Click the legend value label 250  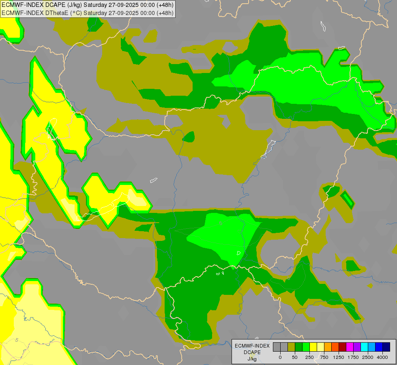[309, 357]
